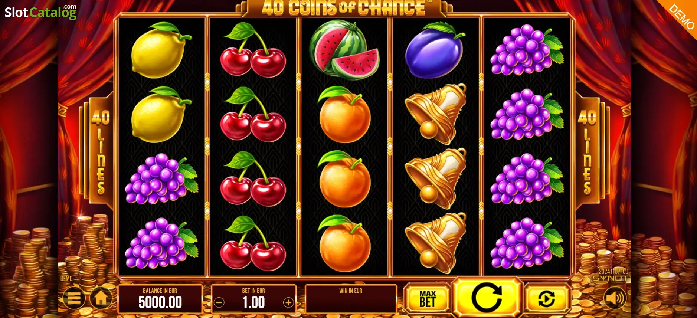Click the MAX BET button
697x318 pixels.
[x=428, y=299]
